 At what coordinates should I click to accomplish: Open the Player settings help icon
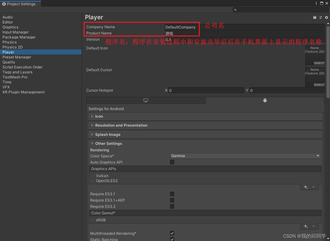click(x=314, y=17)
